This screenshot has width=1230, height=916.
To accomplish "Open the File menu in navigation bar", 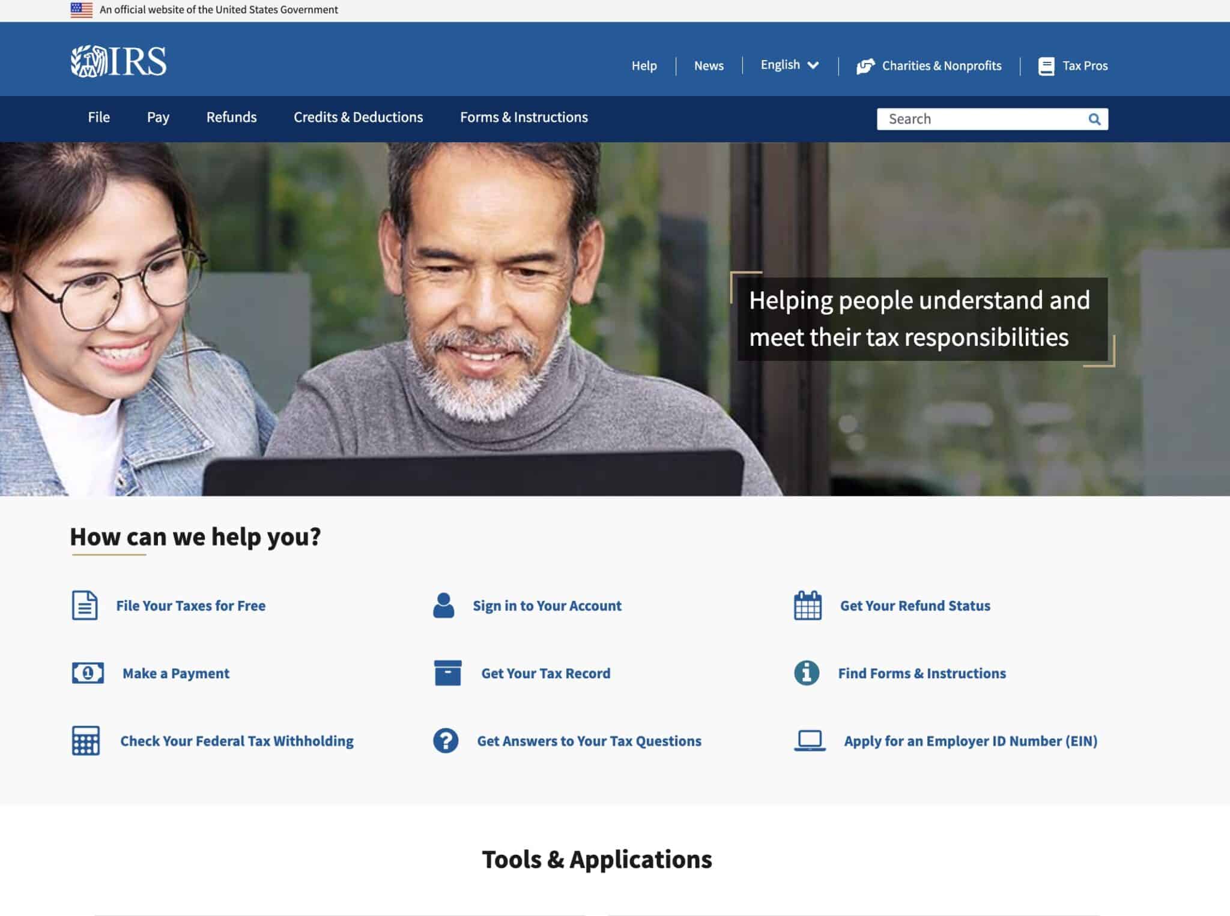I will (x=98, y=117).
